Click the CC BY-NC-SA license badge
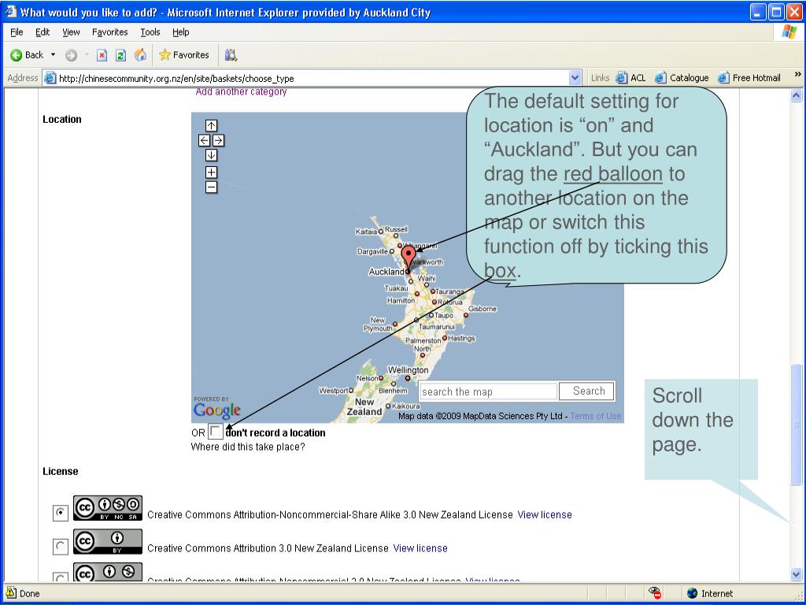This screenshot has width=806, height=605. [x=107, y=508]
